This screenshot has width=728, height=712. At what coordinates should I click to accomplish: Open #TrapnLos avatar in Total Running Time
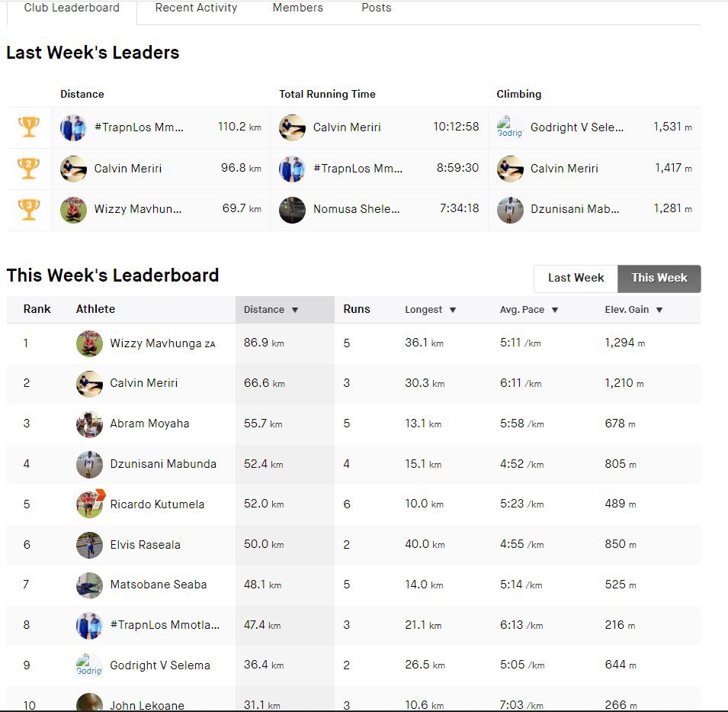pyautogui.click(x=292, y=168)
